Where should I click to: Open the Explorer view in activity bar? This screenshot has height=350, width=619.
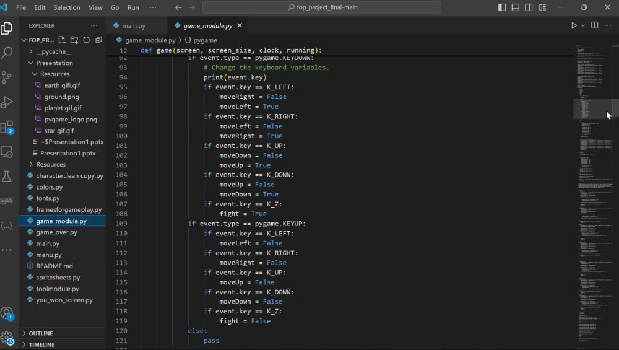point(7,28)
